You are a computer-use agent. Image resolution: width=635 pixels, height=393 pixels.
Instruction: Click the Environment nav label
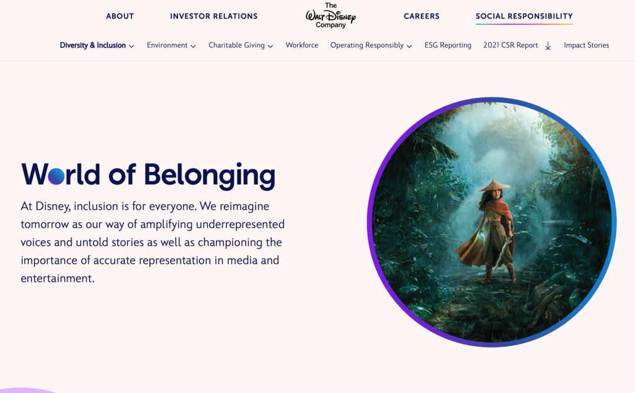[167, 45]
